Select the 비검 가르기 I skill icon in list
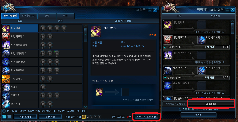Viewport: 238px width, 122px height. tap(6, 37)
